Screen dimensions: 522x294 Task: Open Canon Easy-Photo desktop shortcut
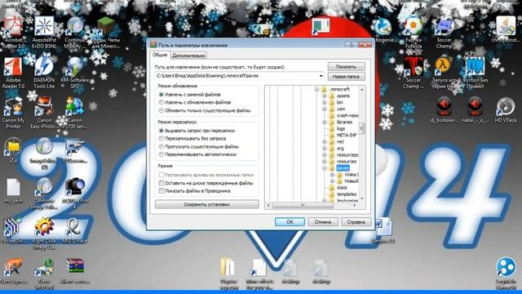click(44, 113)
